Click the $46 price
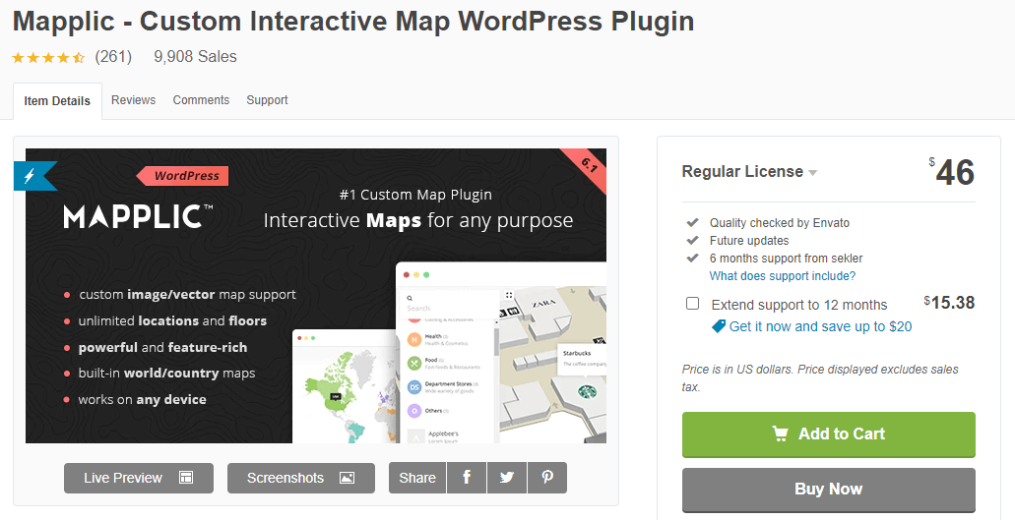This screenshot has height=520, width=1015. (951, 172)
